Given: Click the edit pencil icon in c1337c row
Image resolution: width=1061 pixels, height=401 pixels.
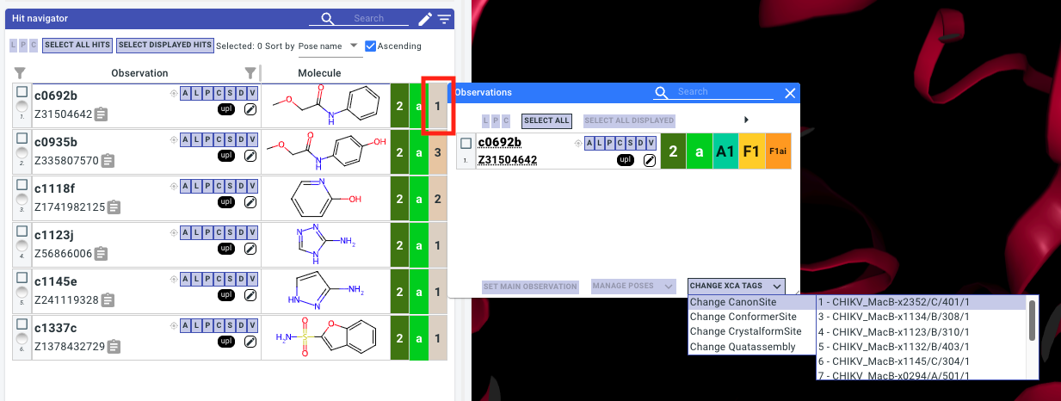Looking at the screenshot, I should click(250, 342).
